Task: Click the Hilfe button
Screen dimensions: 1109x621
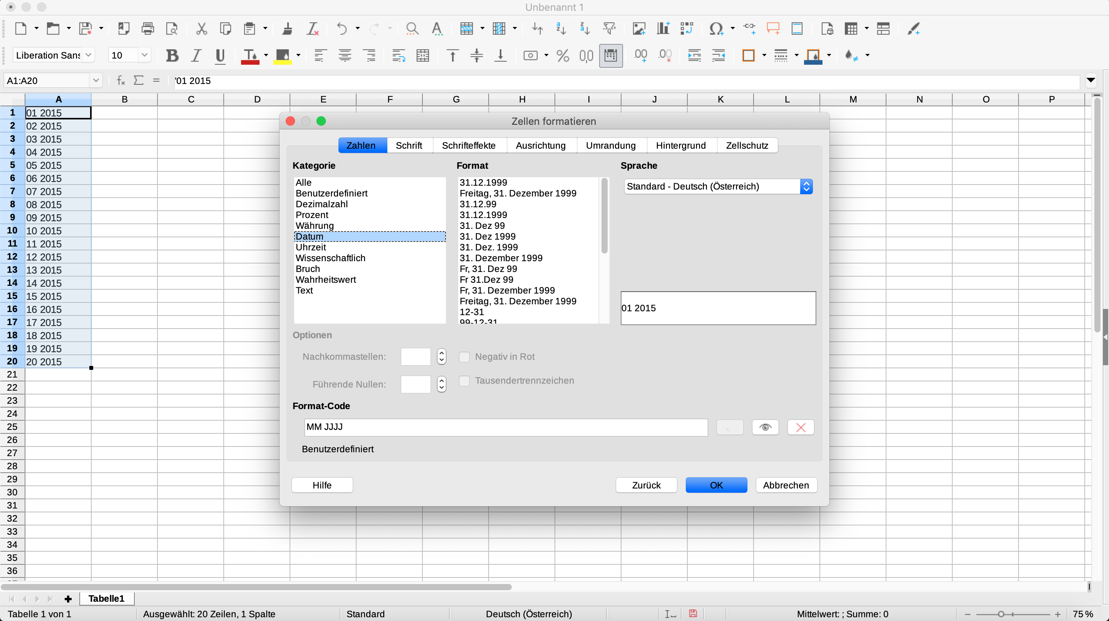Action: pyautogui.click(x=322, y=485)
